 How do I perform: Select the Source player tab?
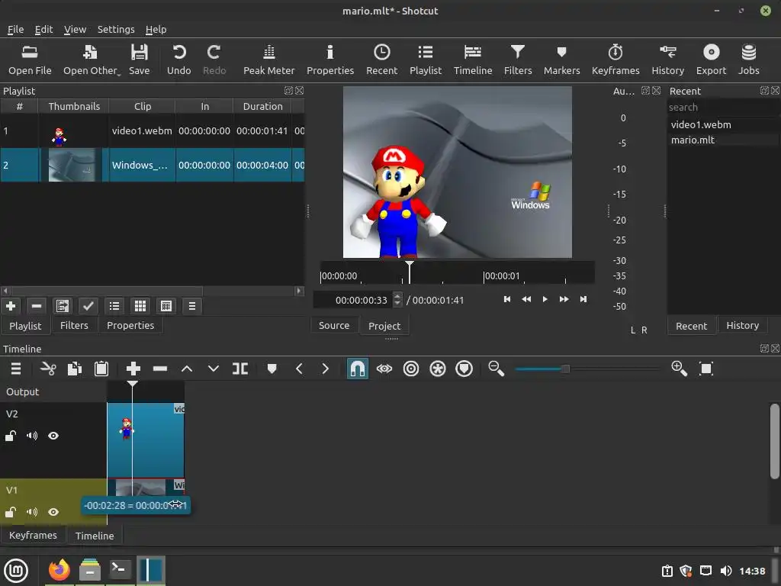pyautogui.click(x=334, y=325)
